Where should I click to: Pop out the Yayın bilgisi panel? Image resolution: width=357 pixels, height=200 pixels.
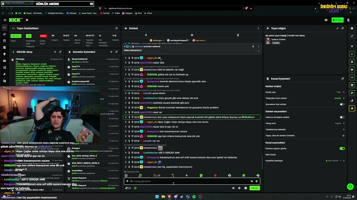[342, 28]
